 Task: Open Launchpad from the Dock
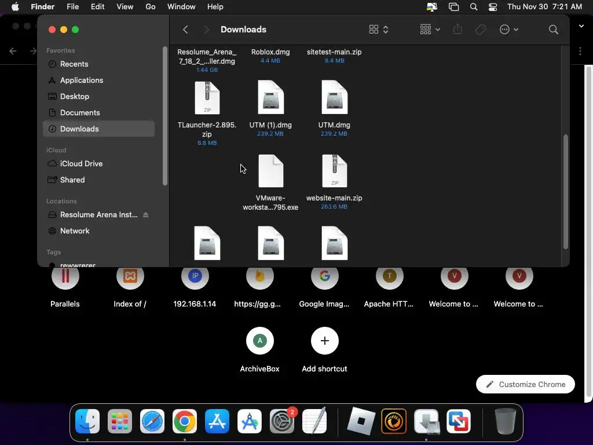(120, 421)
